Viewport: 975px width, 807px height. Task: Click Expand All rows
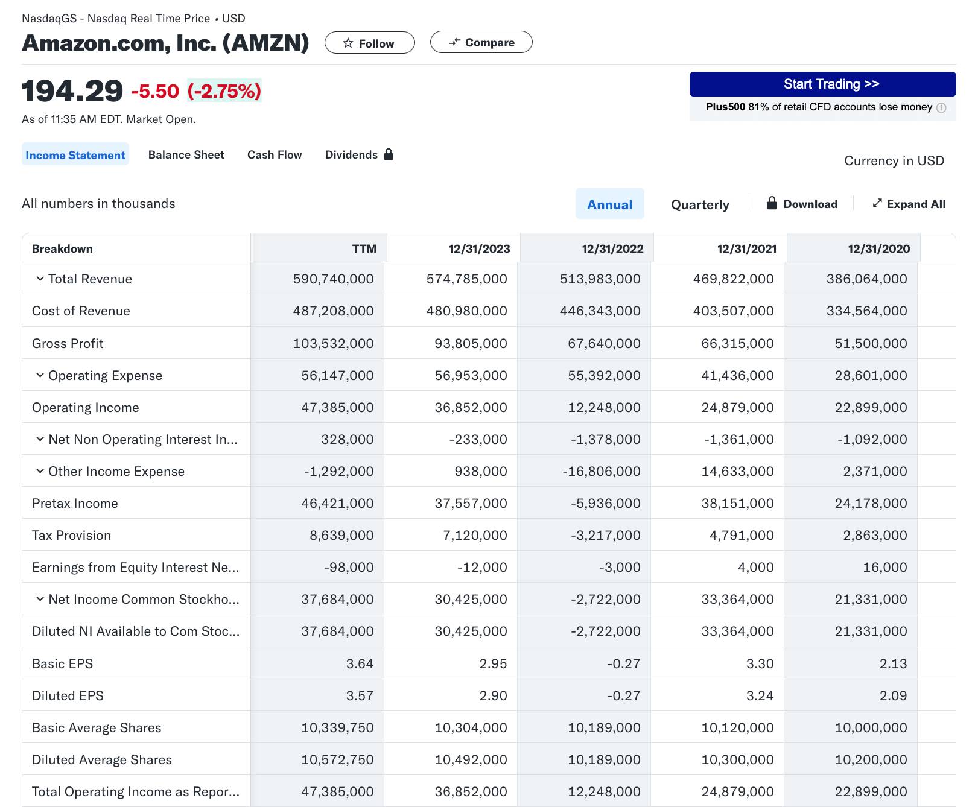909,204
